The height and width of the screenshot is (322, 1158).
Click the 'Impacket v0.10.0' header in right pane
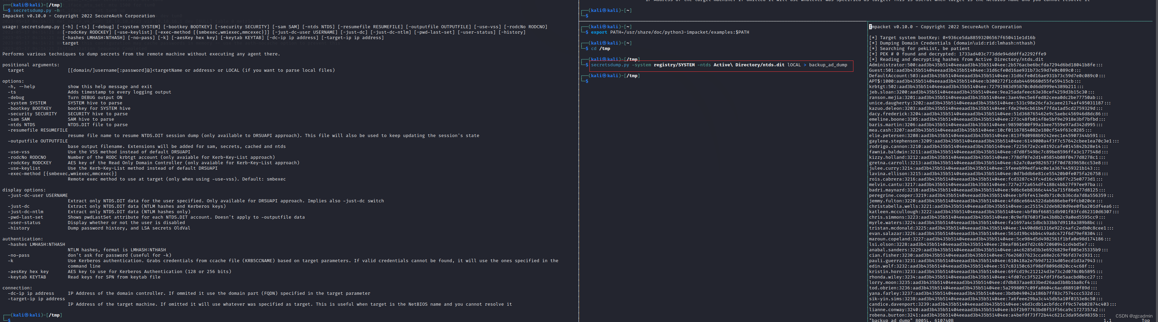tap(945, 27)
